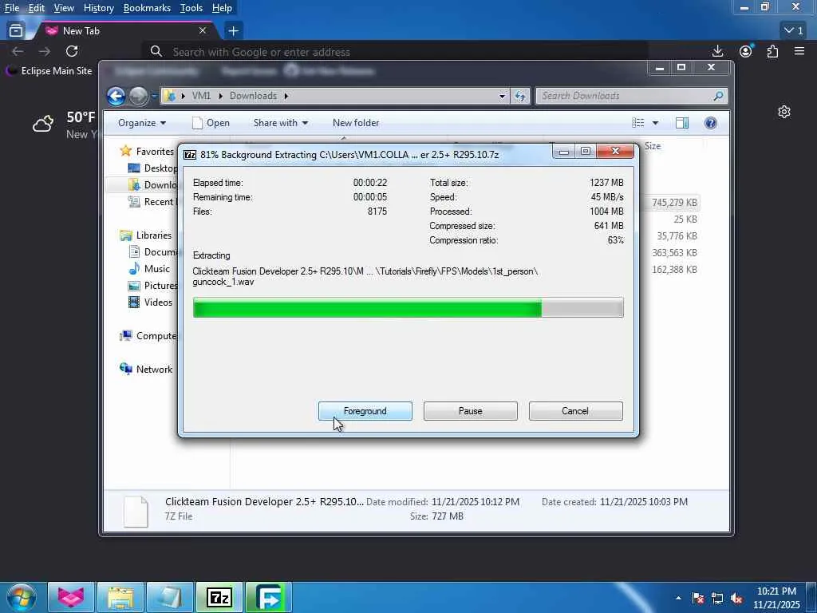Click the Size column header
The width and height of the screenshot is (817, 613).
coord(653,146)
